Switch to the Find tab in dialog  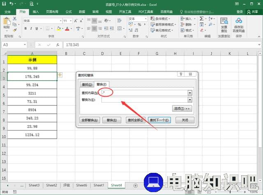point(87,85)
